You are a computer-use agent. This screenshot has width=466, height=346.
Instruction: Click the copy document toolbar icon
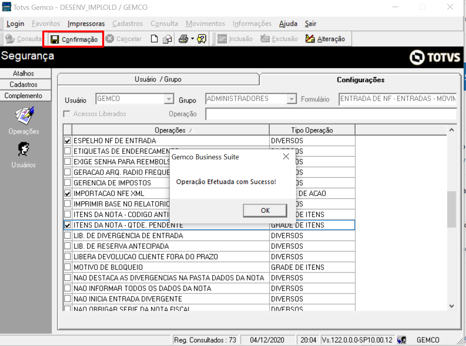click(167, 39)
